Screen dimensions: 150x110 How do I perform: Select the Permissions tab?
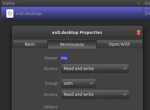click(x=72, y=44)
